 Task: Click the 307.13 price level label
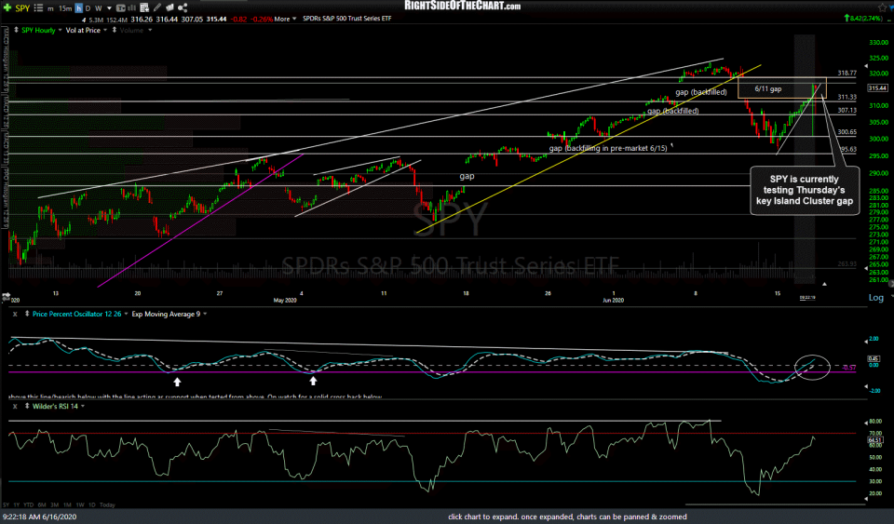[x=847, y=111]
